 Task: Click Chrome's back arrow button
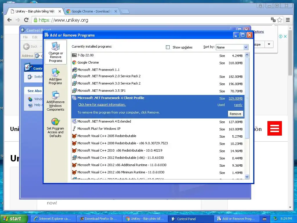(x=10, y=20)
